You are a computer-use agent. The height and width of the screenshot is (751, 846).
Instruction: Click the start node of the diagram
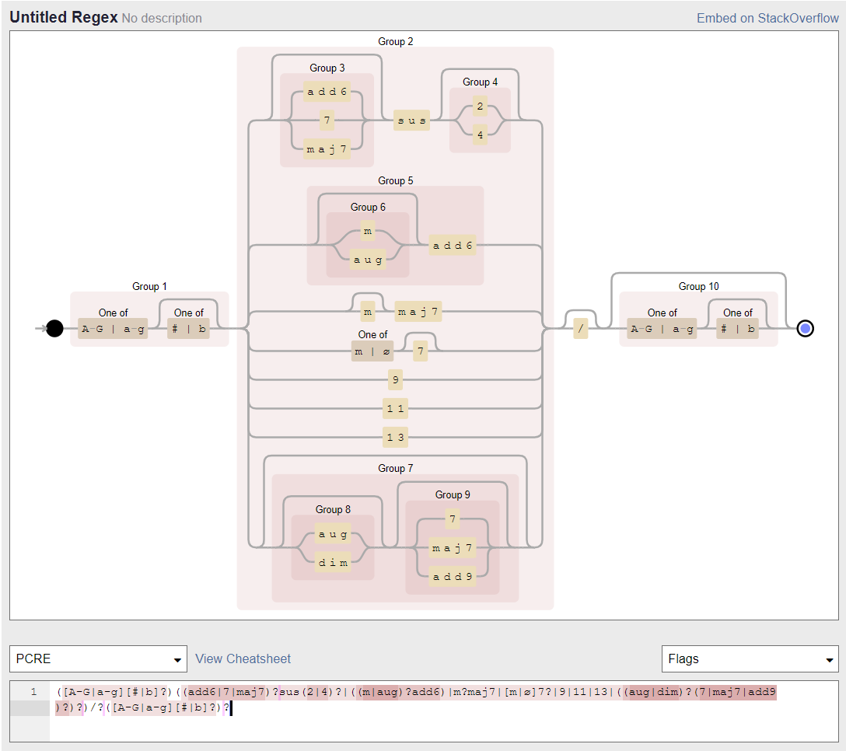[54, 328]
